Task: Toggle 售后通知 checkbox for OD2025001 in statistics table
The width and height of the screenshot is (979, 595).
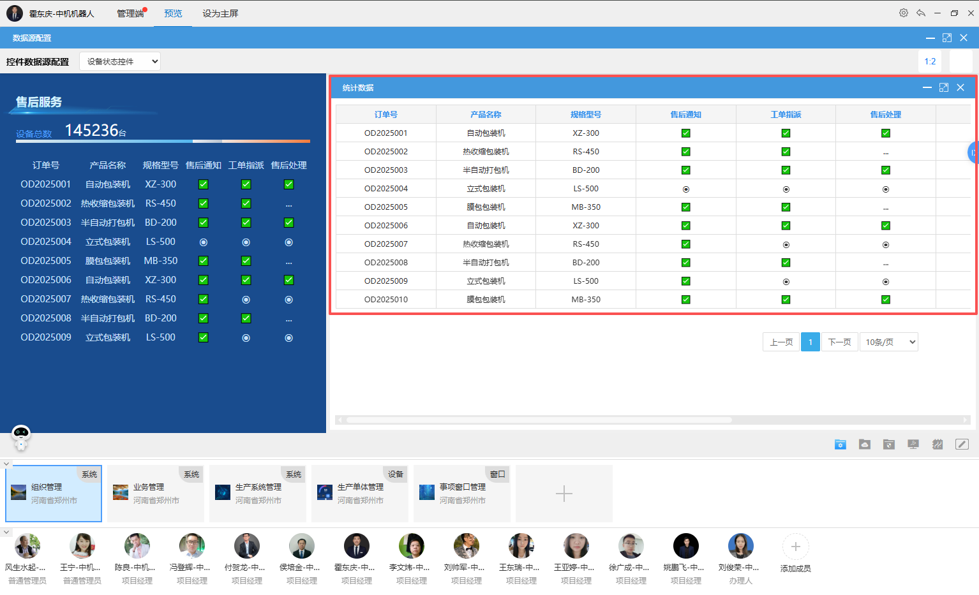Action: (685, 133)
